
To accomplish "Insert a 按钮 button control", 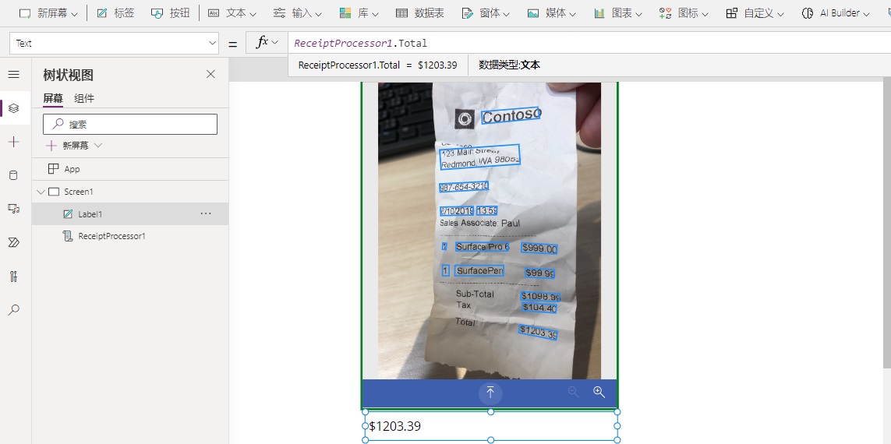I will (171, 13).
